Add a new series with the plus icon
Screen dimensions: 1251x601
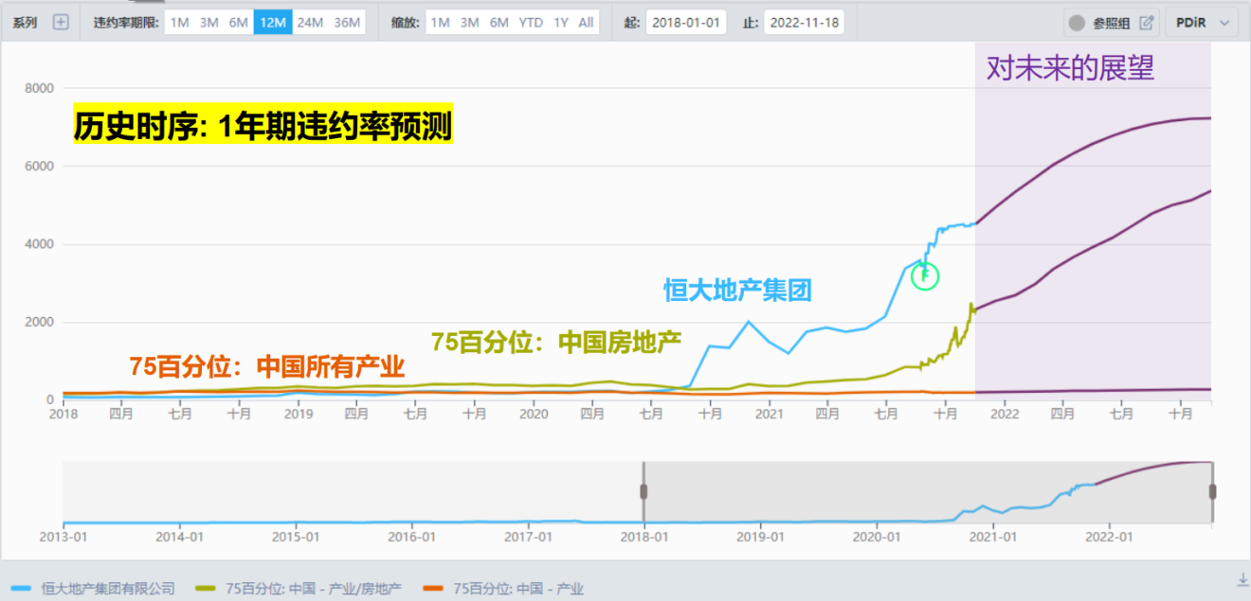pyautogui.click(x=61, y=22)
